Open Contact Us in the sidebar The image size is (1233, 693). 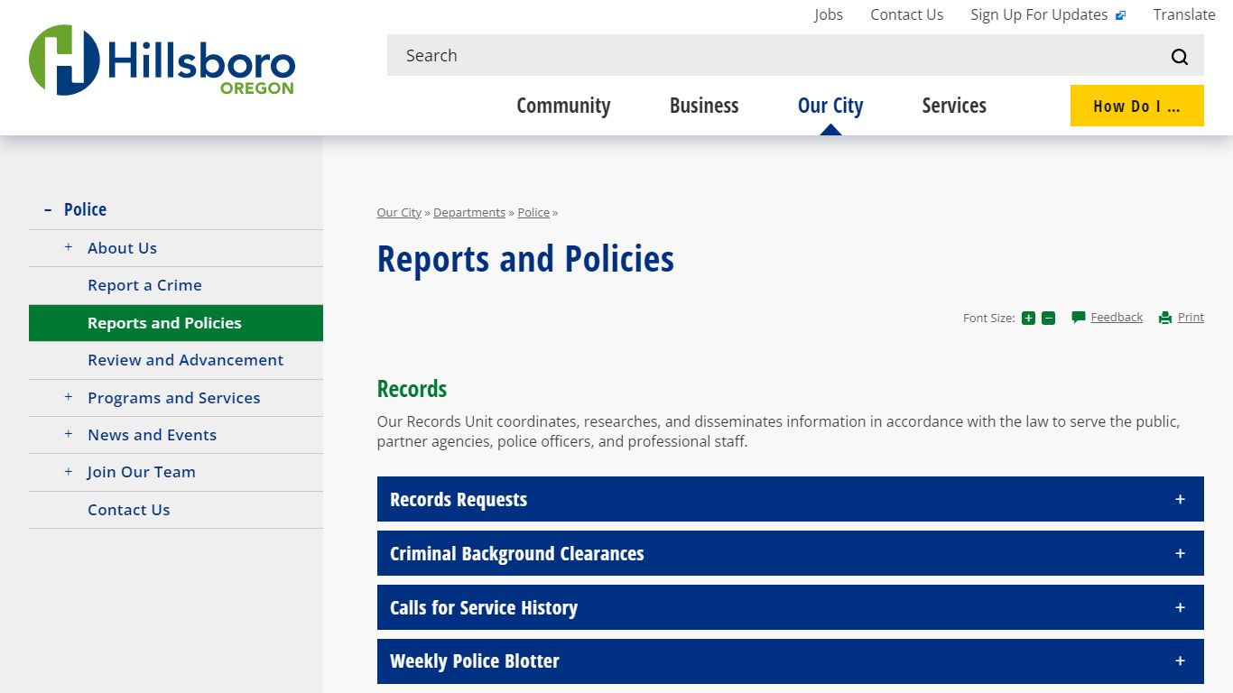(128, 510)
